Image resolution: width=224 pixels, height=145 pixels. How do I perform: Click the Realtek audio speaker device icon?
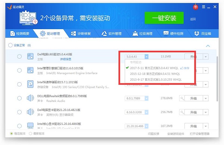(x=30, y=98)
